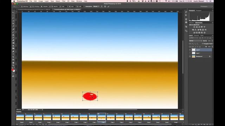
Task: Select the Crop tool
Action: [13, 23]
